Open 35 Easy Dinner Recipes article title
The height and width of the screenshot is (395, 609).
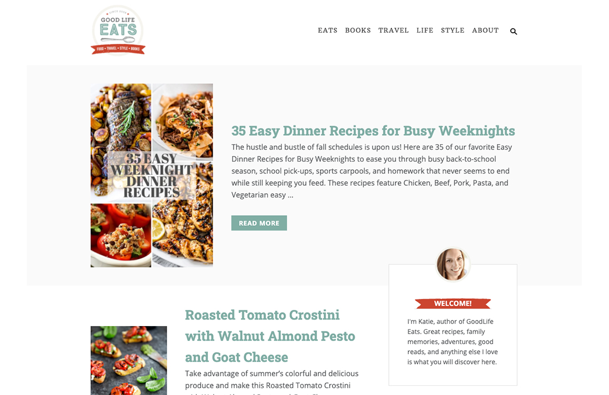pyautogui.click(x=373, y=131)
